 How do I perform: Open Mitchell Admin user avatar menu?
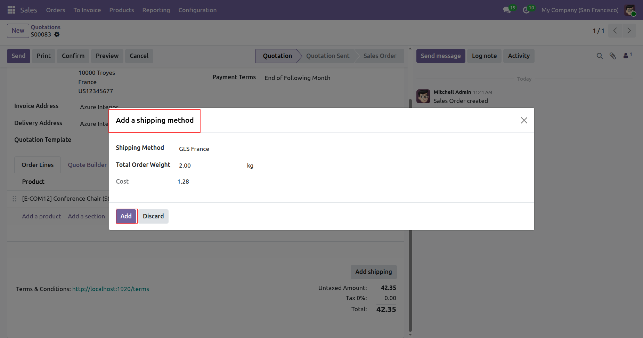[x=630, y=10]
